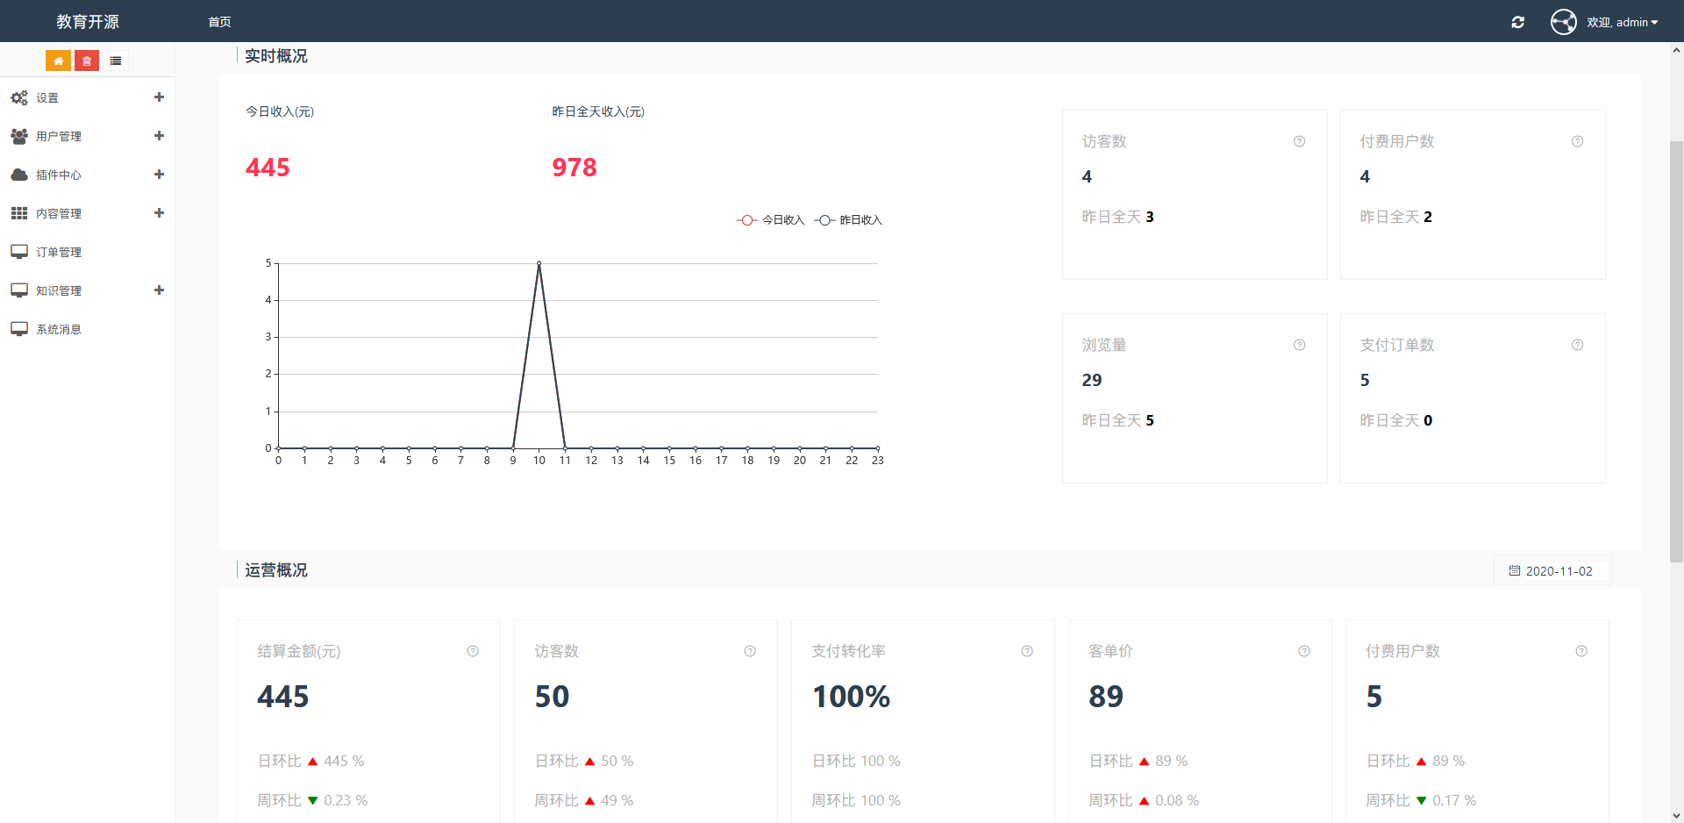Click the list view shortcut button
The image size is (1684, 823).
116,61
